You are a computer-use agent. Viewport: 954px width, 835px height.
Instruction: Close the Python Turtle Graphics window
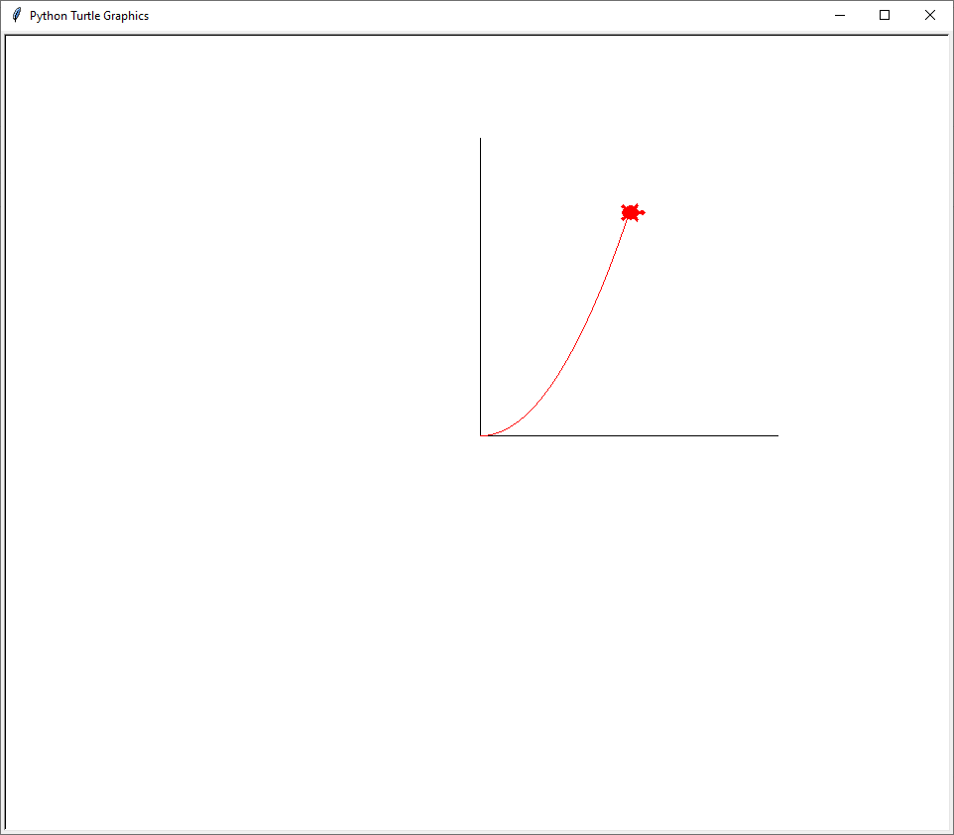930,15
